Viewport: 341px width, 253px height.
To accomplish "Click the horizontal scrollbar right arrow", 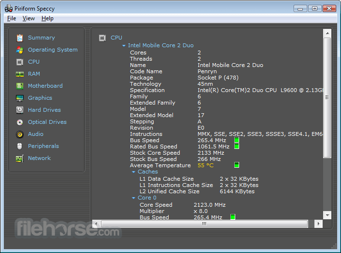I will click(319, 224).
